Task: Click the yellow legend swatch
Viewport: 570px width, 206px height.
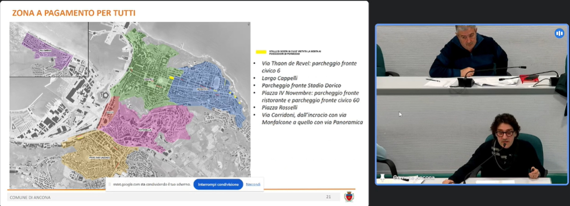Action: coord(261,51)
